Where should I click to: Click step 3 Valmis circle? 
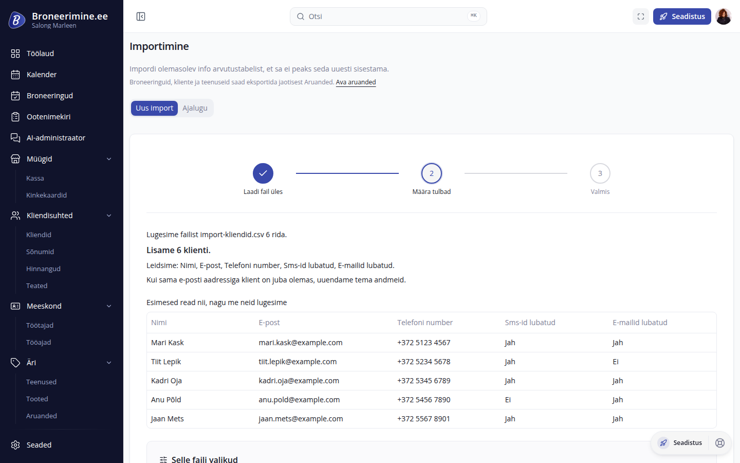(x=600, y=173)
